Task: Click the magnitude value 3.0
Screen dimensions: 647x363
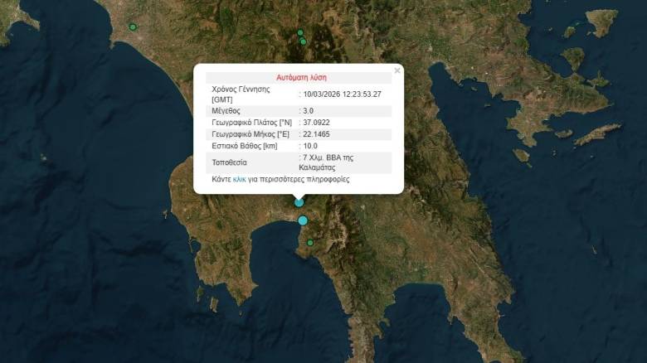Action: tap(308, 110)
